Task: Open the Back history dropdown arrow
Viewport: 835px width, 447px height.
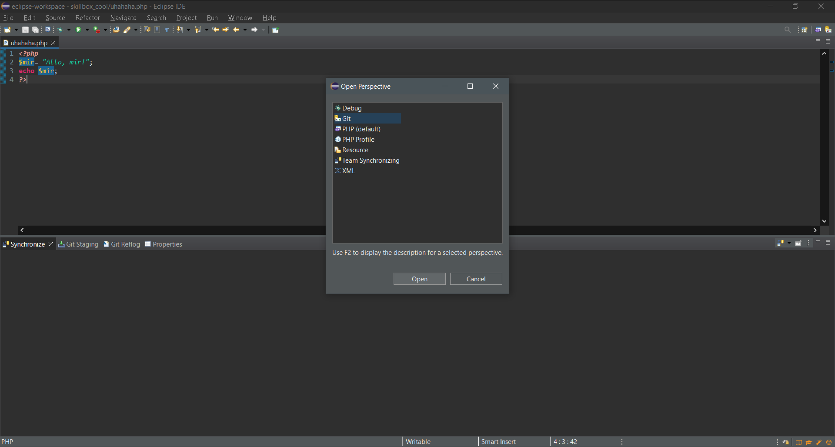Action: 245,30
